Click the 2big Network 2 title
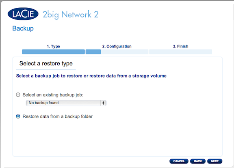 (x=71, y=15)
